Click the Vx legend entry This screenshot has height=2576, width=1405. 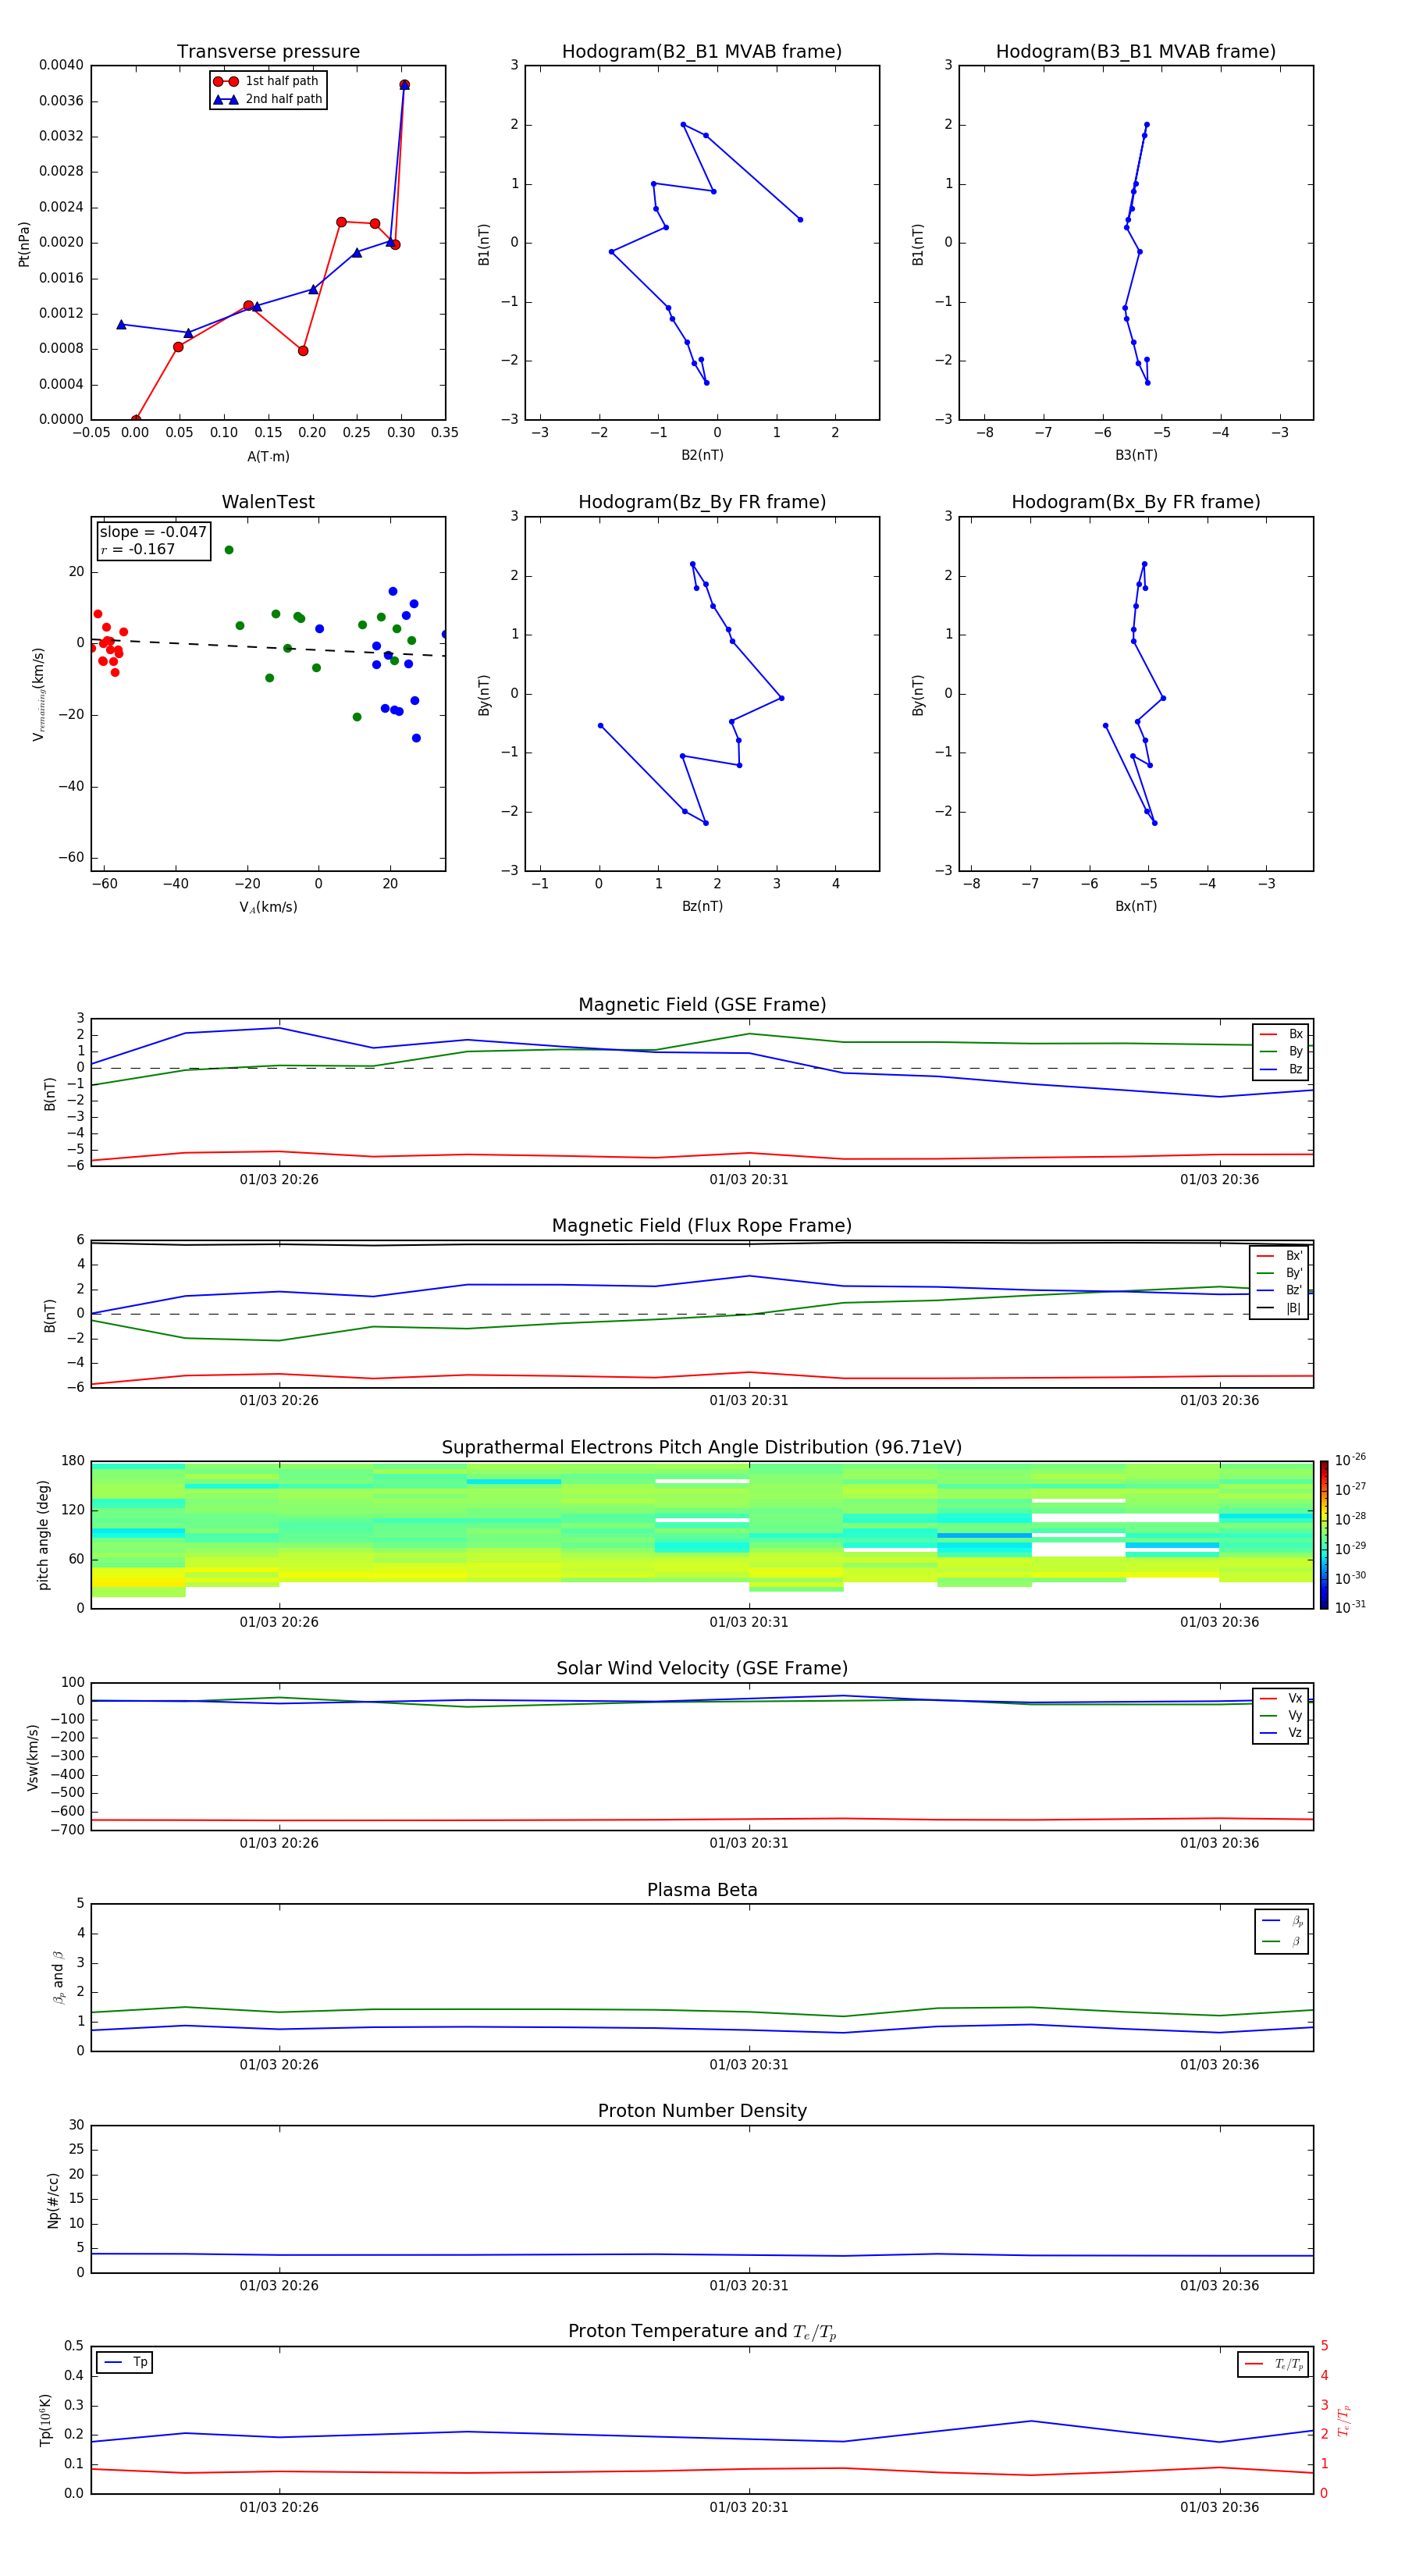point(1281,1698)
